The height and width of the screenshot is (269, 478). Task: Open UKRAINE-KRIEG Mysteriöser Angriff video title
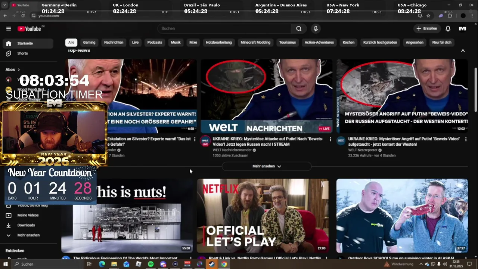[x=404, y=142]
